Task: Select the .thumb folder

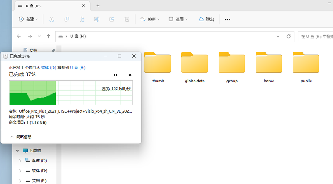Action: (158, 67)
